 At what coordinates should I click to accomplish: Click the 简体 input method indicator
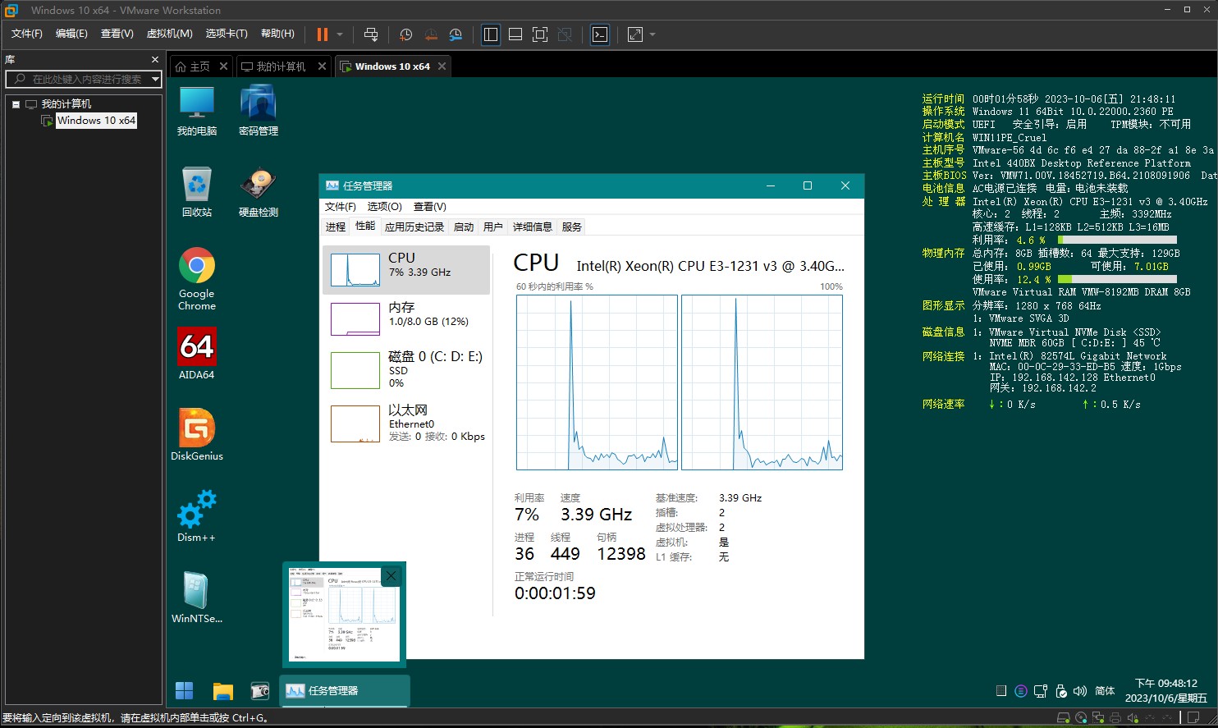pyautogui.click(x=1105, y=691)
